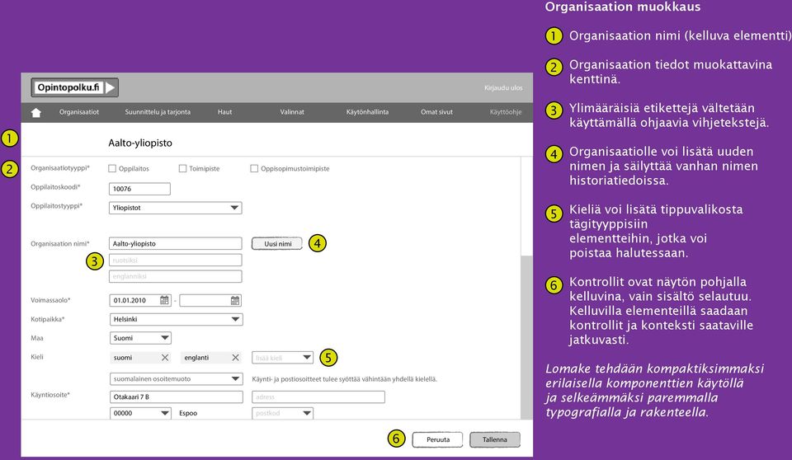This screenshot has height=460, width=792.
Task: Remove the suomi language tag
Action: coord(165,358)
